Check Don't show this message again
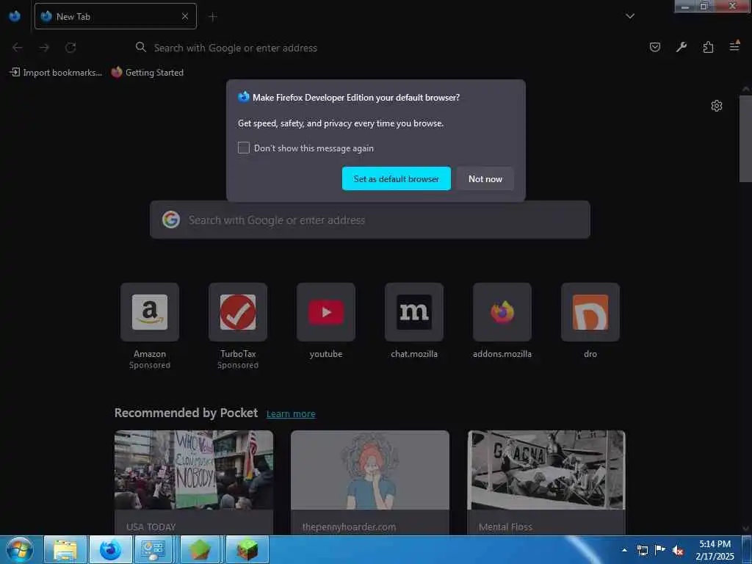 click(244, 148)
